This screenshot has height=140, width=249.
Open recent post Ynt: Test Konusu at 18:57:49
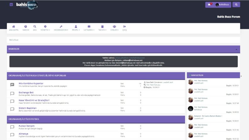[201, 98]
